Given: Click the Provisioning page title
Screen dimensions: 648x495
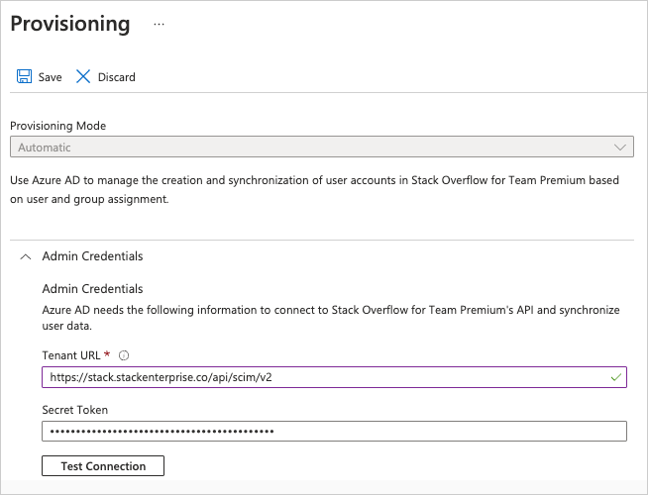Looking at the screenshot, I should pos(69,24).
